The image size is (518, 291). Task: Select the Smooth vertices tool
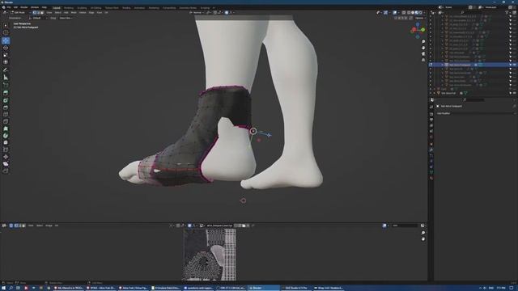6,142
